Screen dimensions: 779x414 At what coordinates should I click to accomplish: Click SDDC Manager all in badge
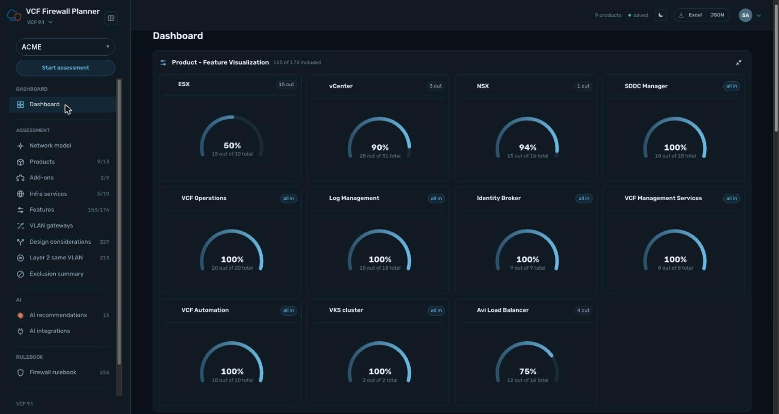(732, 86)
